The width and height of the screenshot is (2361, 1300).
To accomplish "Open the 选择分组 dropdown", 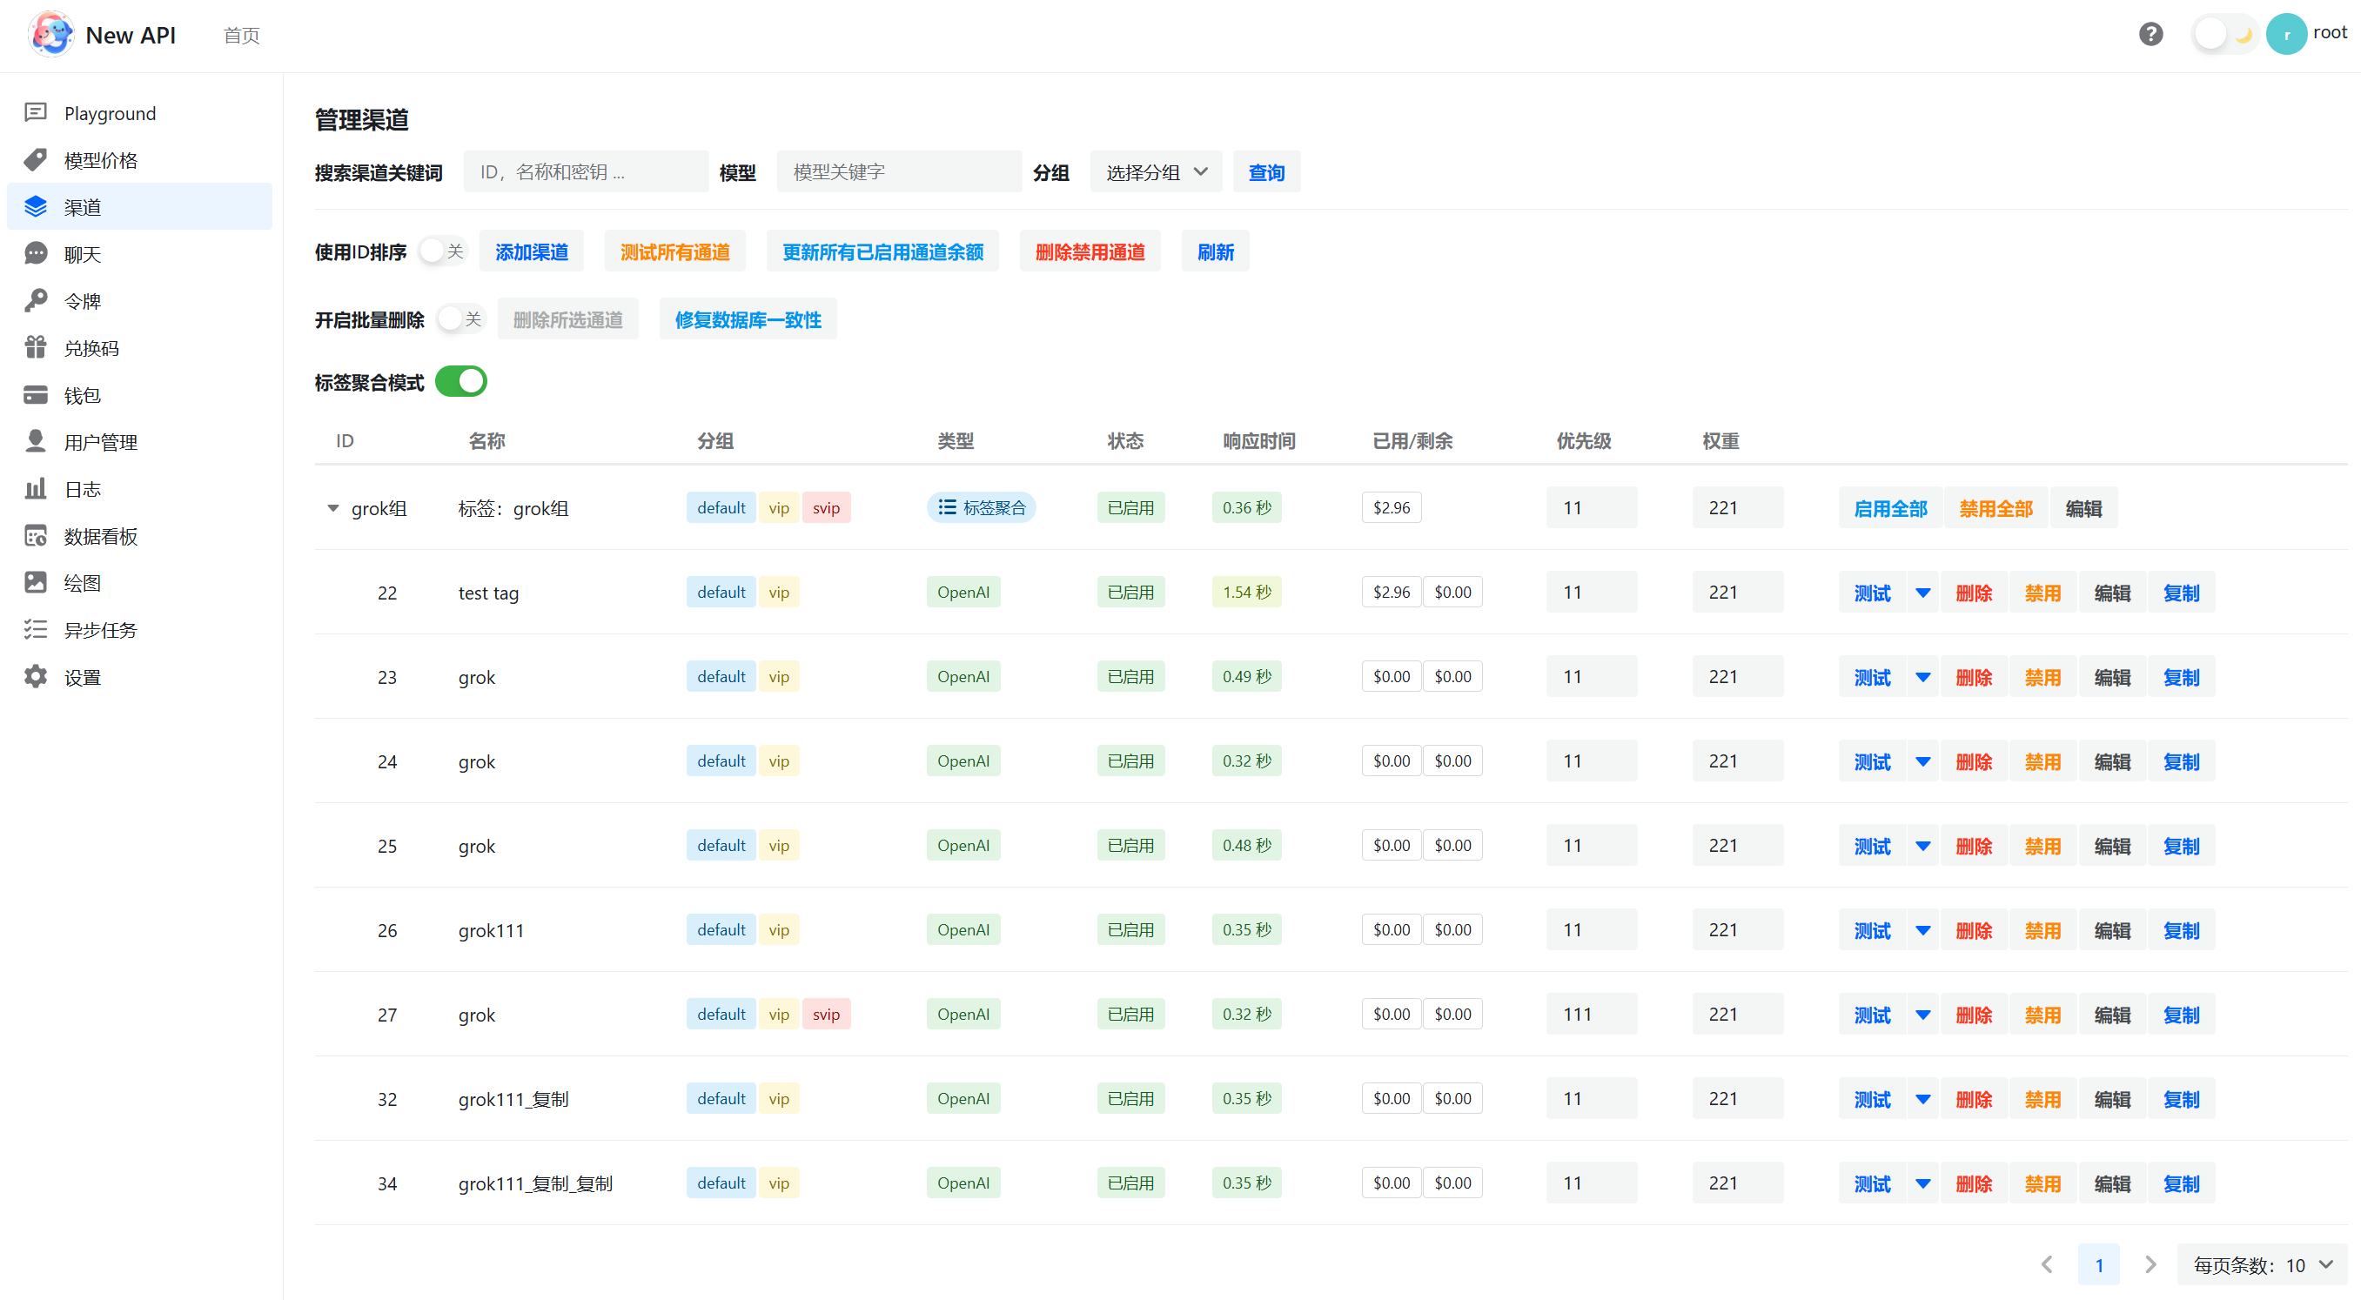I will (1155, 172).
